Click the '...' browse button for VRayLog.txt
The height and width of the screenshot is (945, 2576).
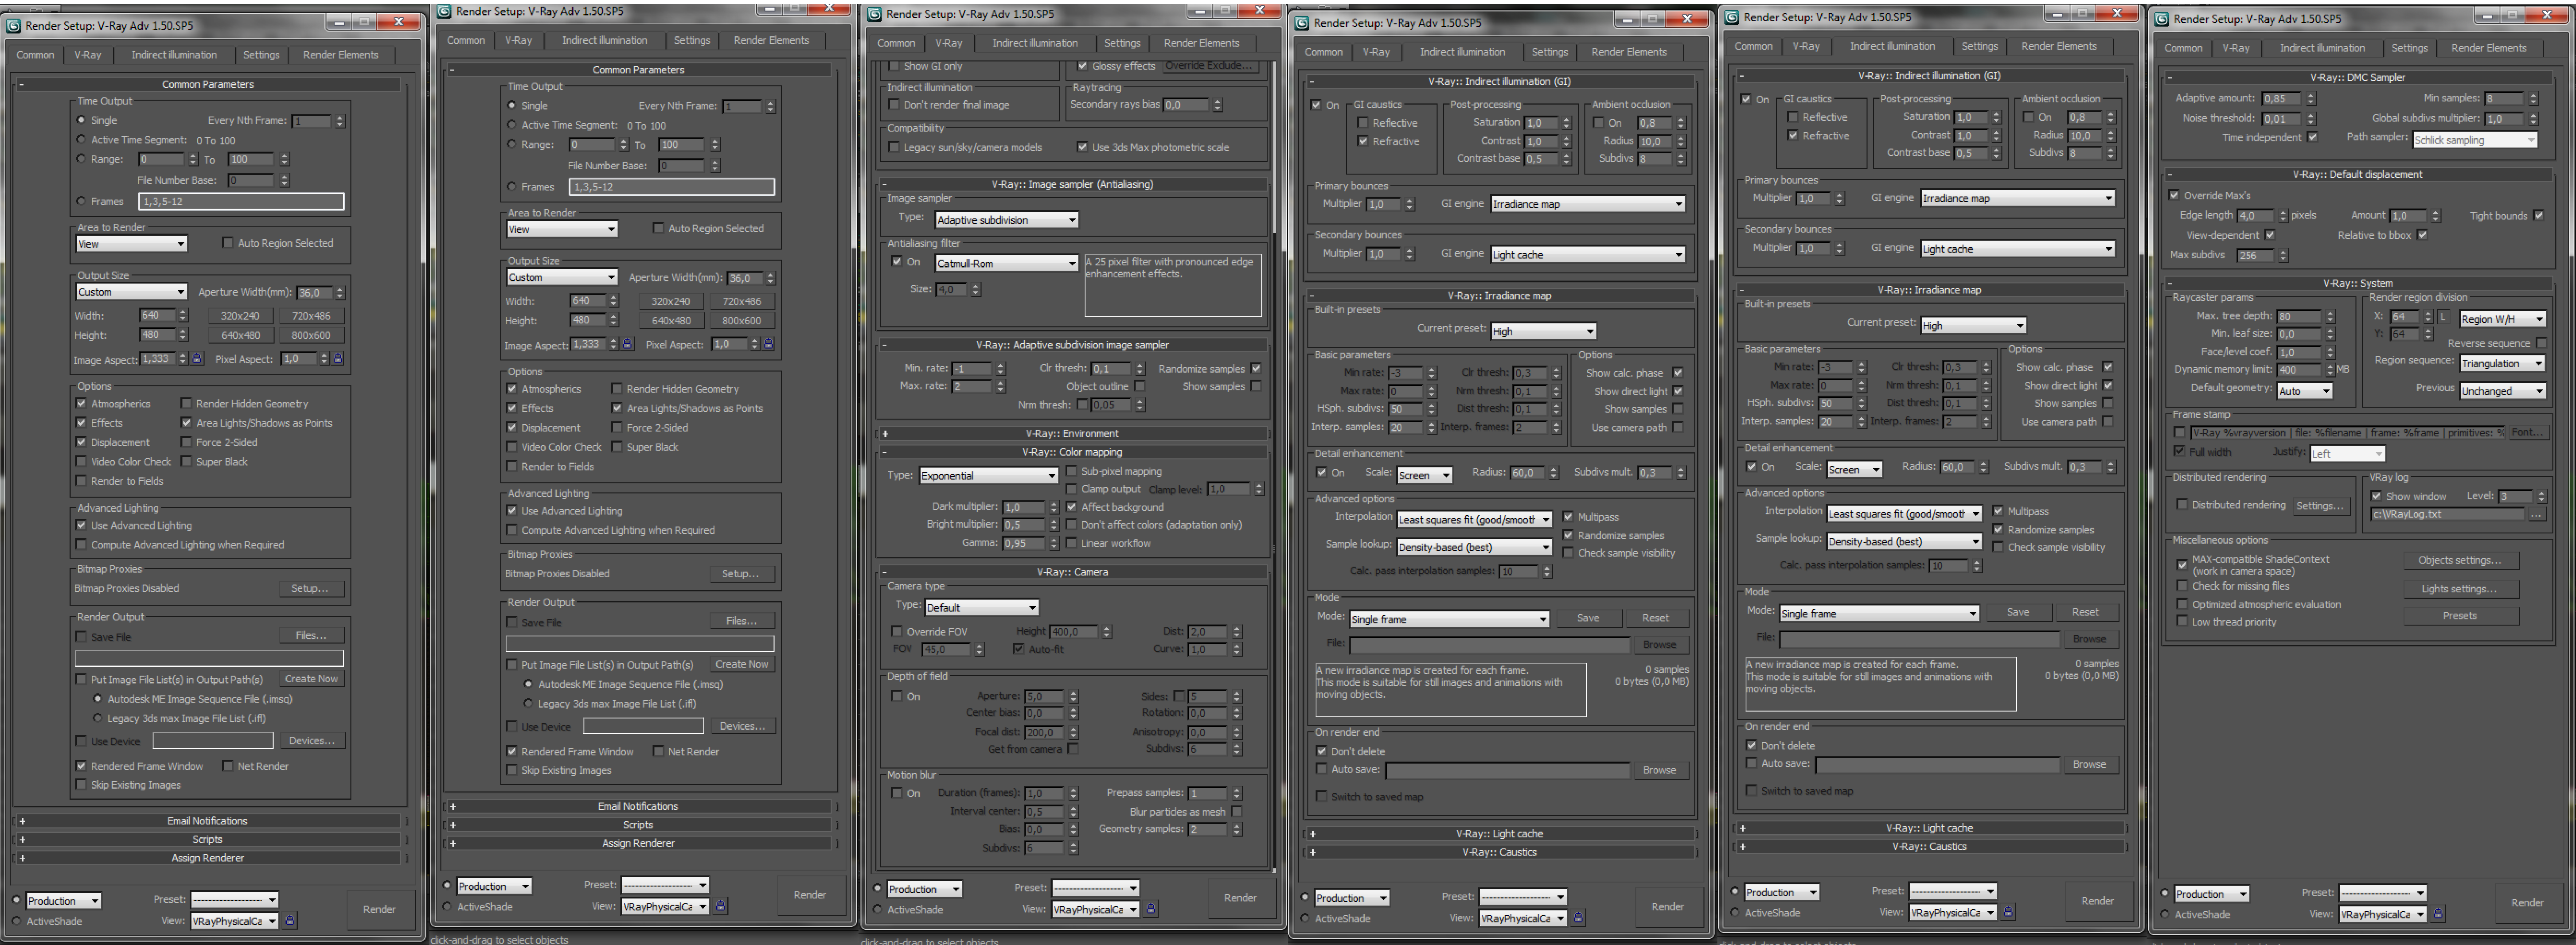2536,515
